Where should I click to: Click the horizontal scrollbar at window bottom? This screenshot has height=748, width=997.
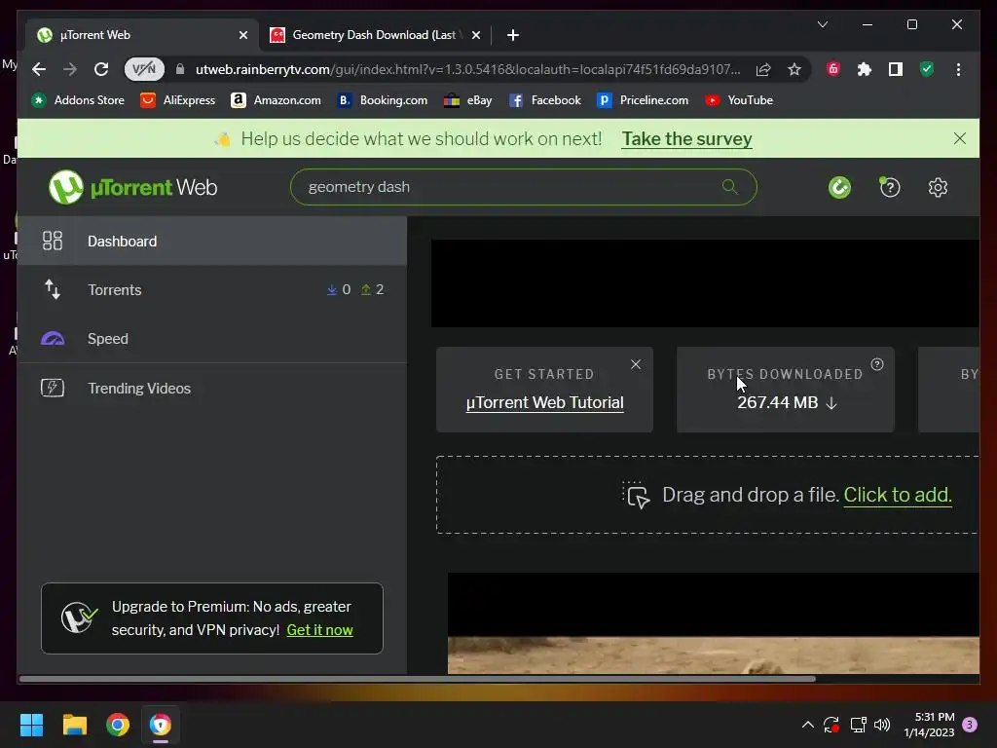(x=417, y=679)
